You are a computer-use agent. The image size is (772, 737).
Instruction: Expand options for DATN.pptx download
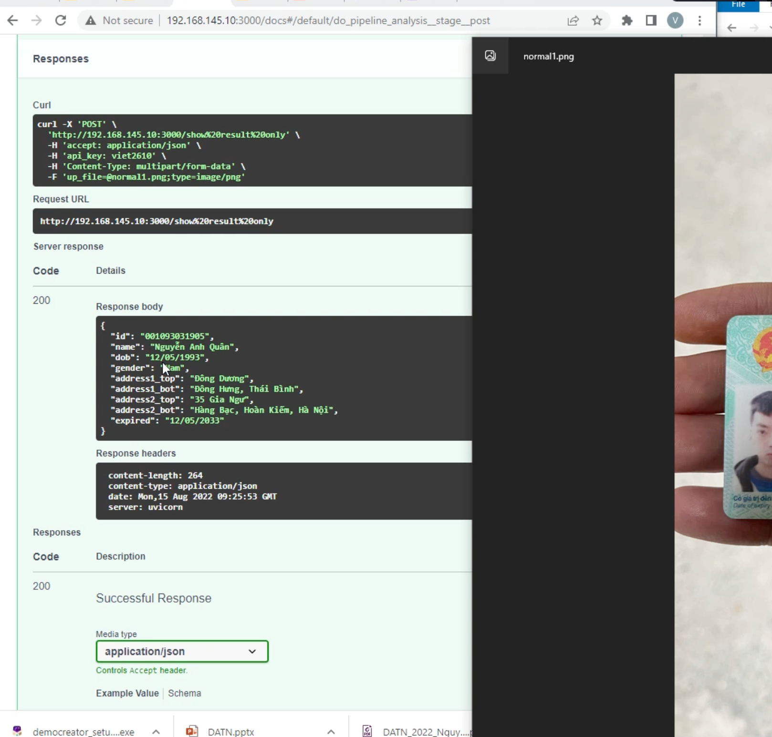click(331, 732)
